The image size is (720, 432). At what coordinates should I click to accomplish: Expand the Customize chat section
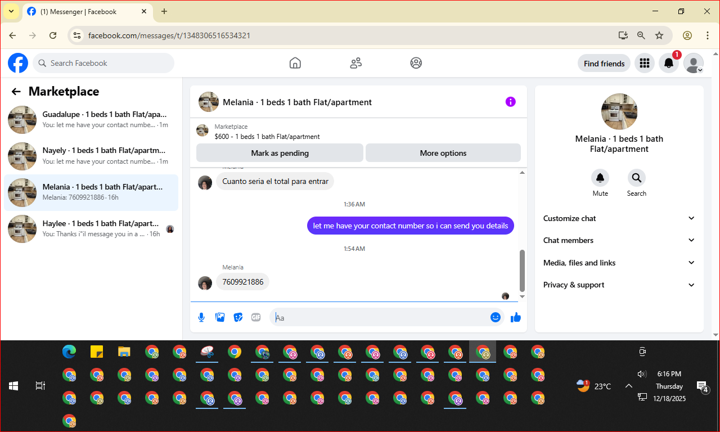click(x=619, y=218)
